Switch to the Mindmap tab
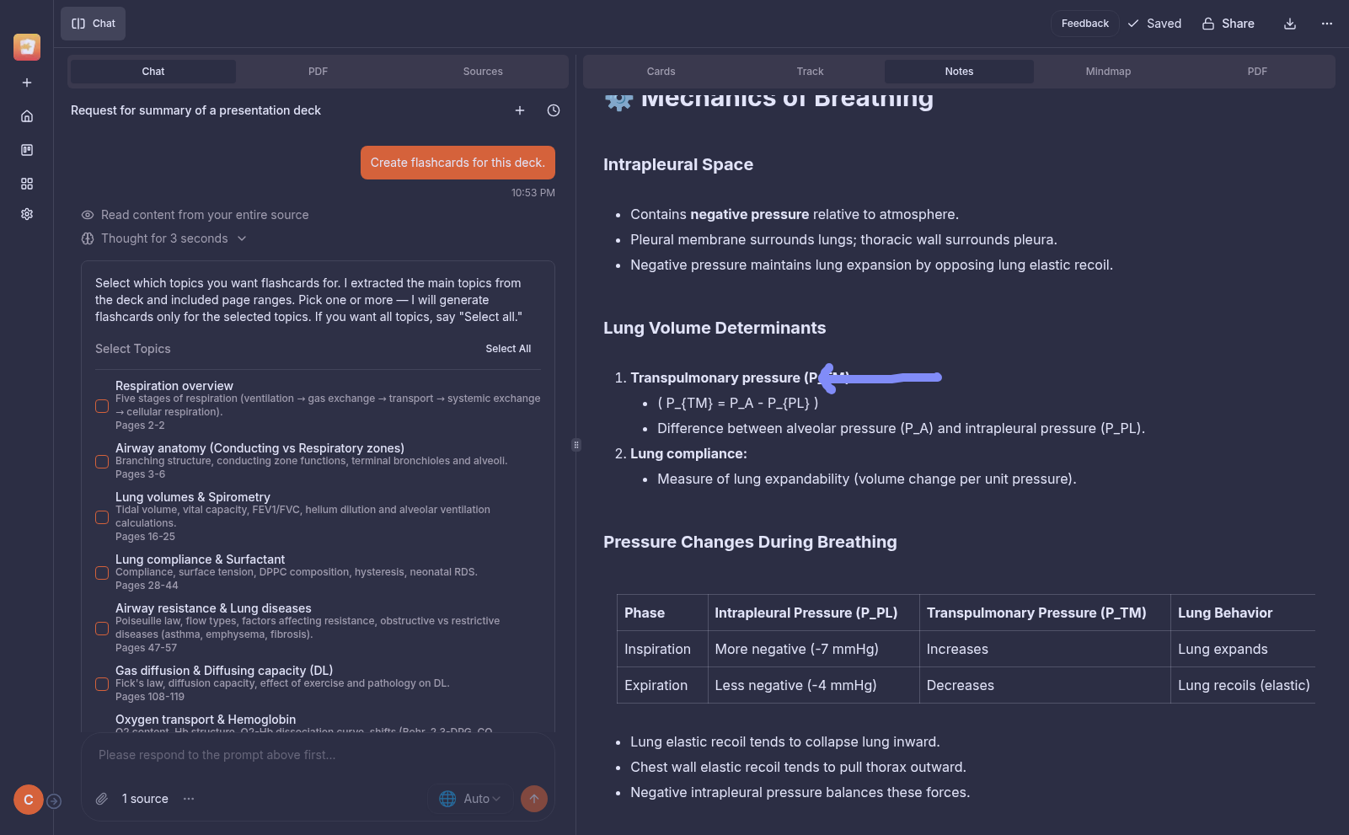 (1108, 72)
